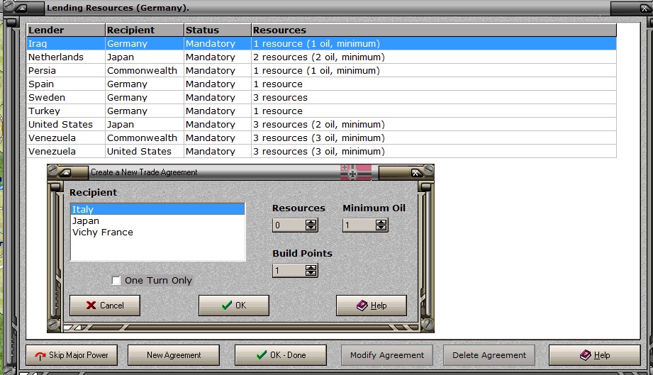Image resolution: width=653 pixels, height=375 pixels.
Task: Select the Iraq to Germany agreement row
Action: [321, 44]
